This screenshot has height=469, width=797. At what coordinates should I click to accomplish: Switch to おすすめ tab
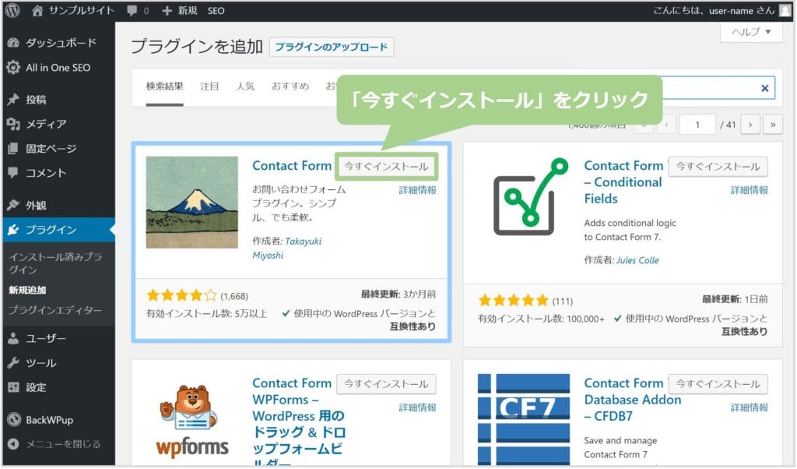tap(290, 86)
